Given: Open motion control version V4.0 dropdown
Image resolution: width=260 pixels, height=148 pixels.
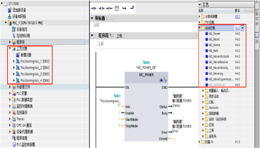Looking at the screenshot, I should (x=243, y=28).
